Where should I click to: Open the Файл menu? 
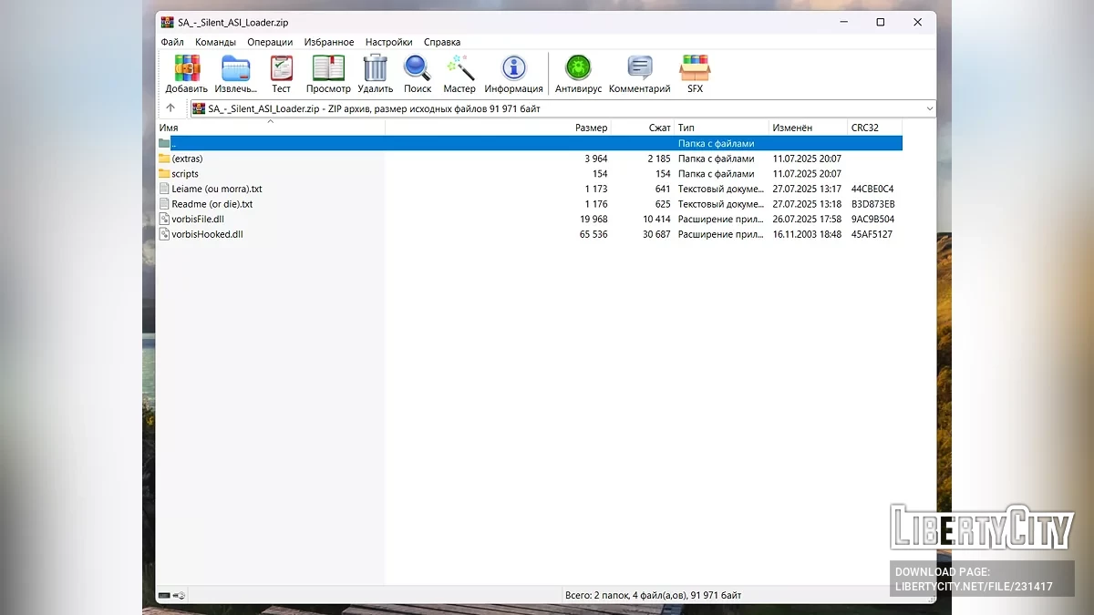tap(171, 42)
